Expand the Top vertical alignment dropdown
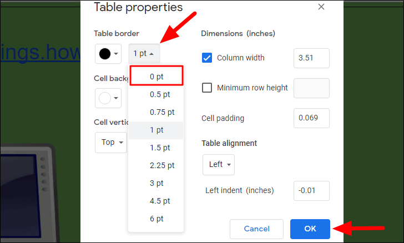 point(111,143)
